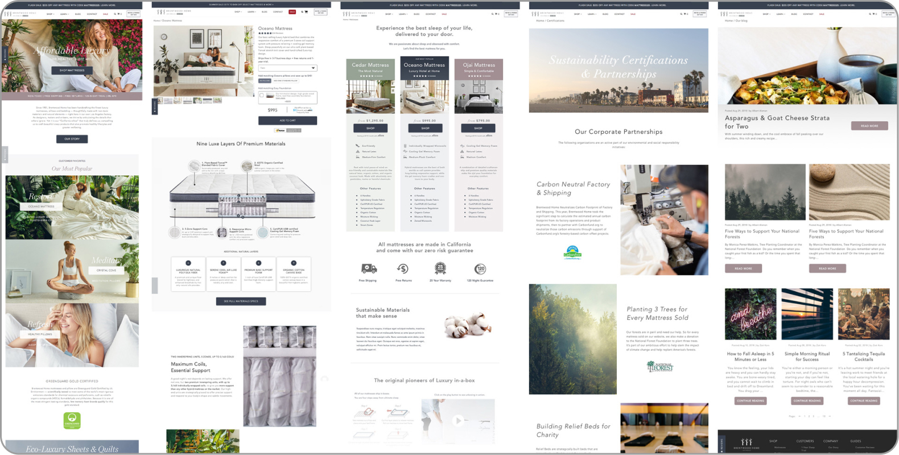Click the search icon on the Oceano product page header
Screen dimensions: 899x455
pyautogui.click(x=302, y=11)
